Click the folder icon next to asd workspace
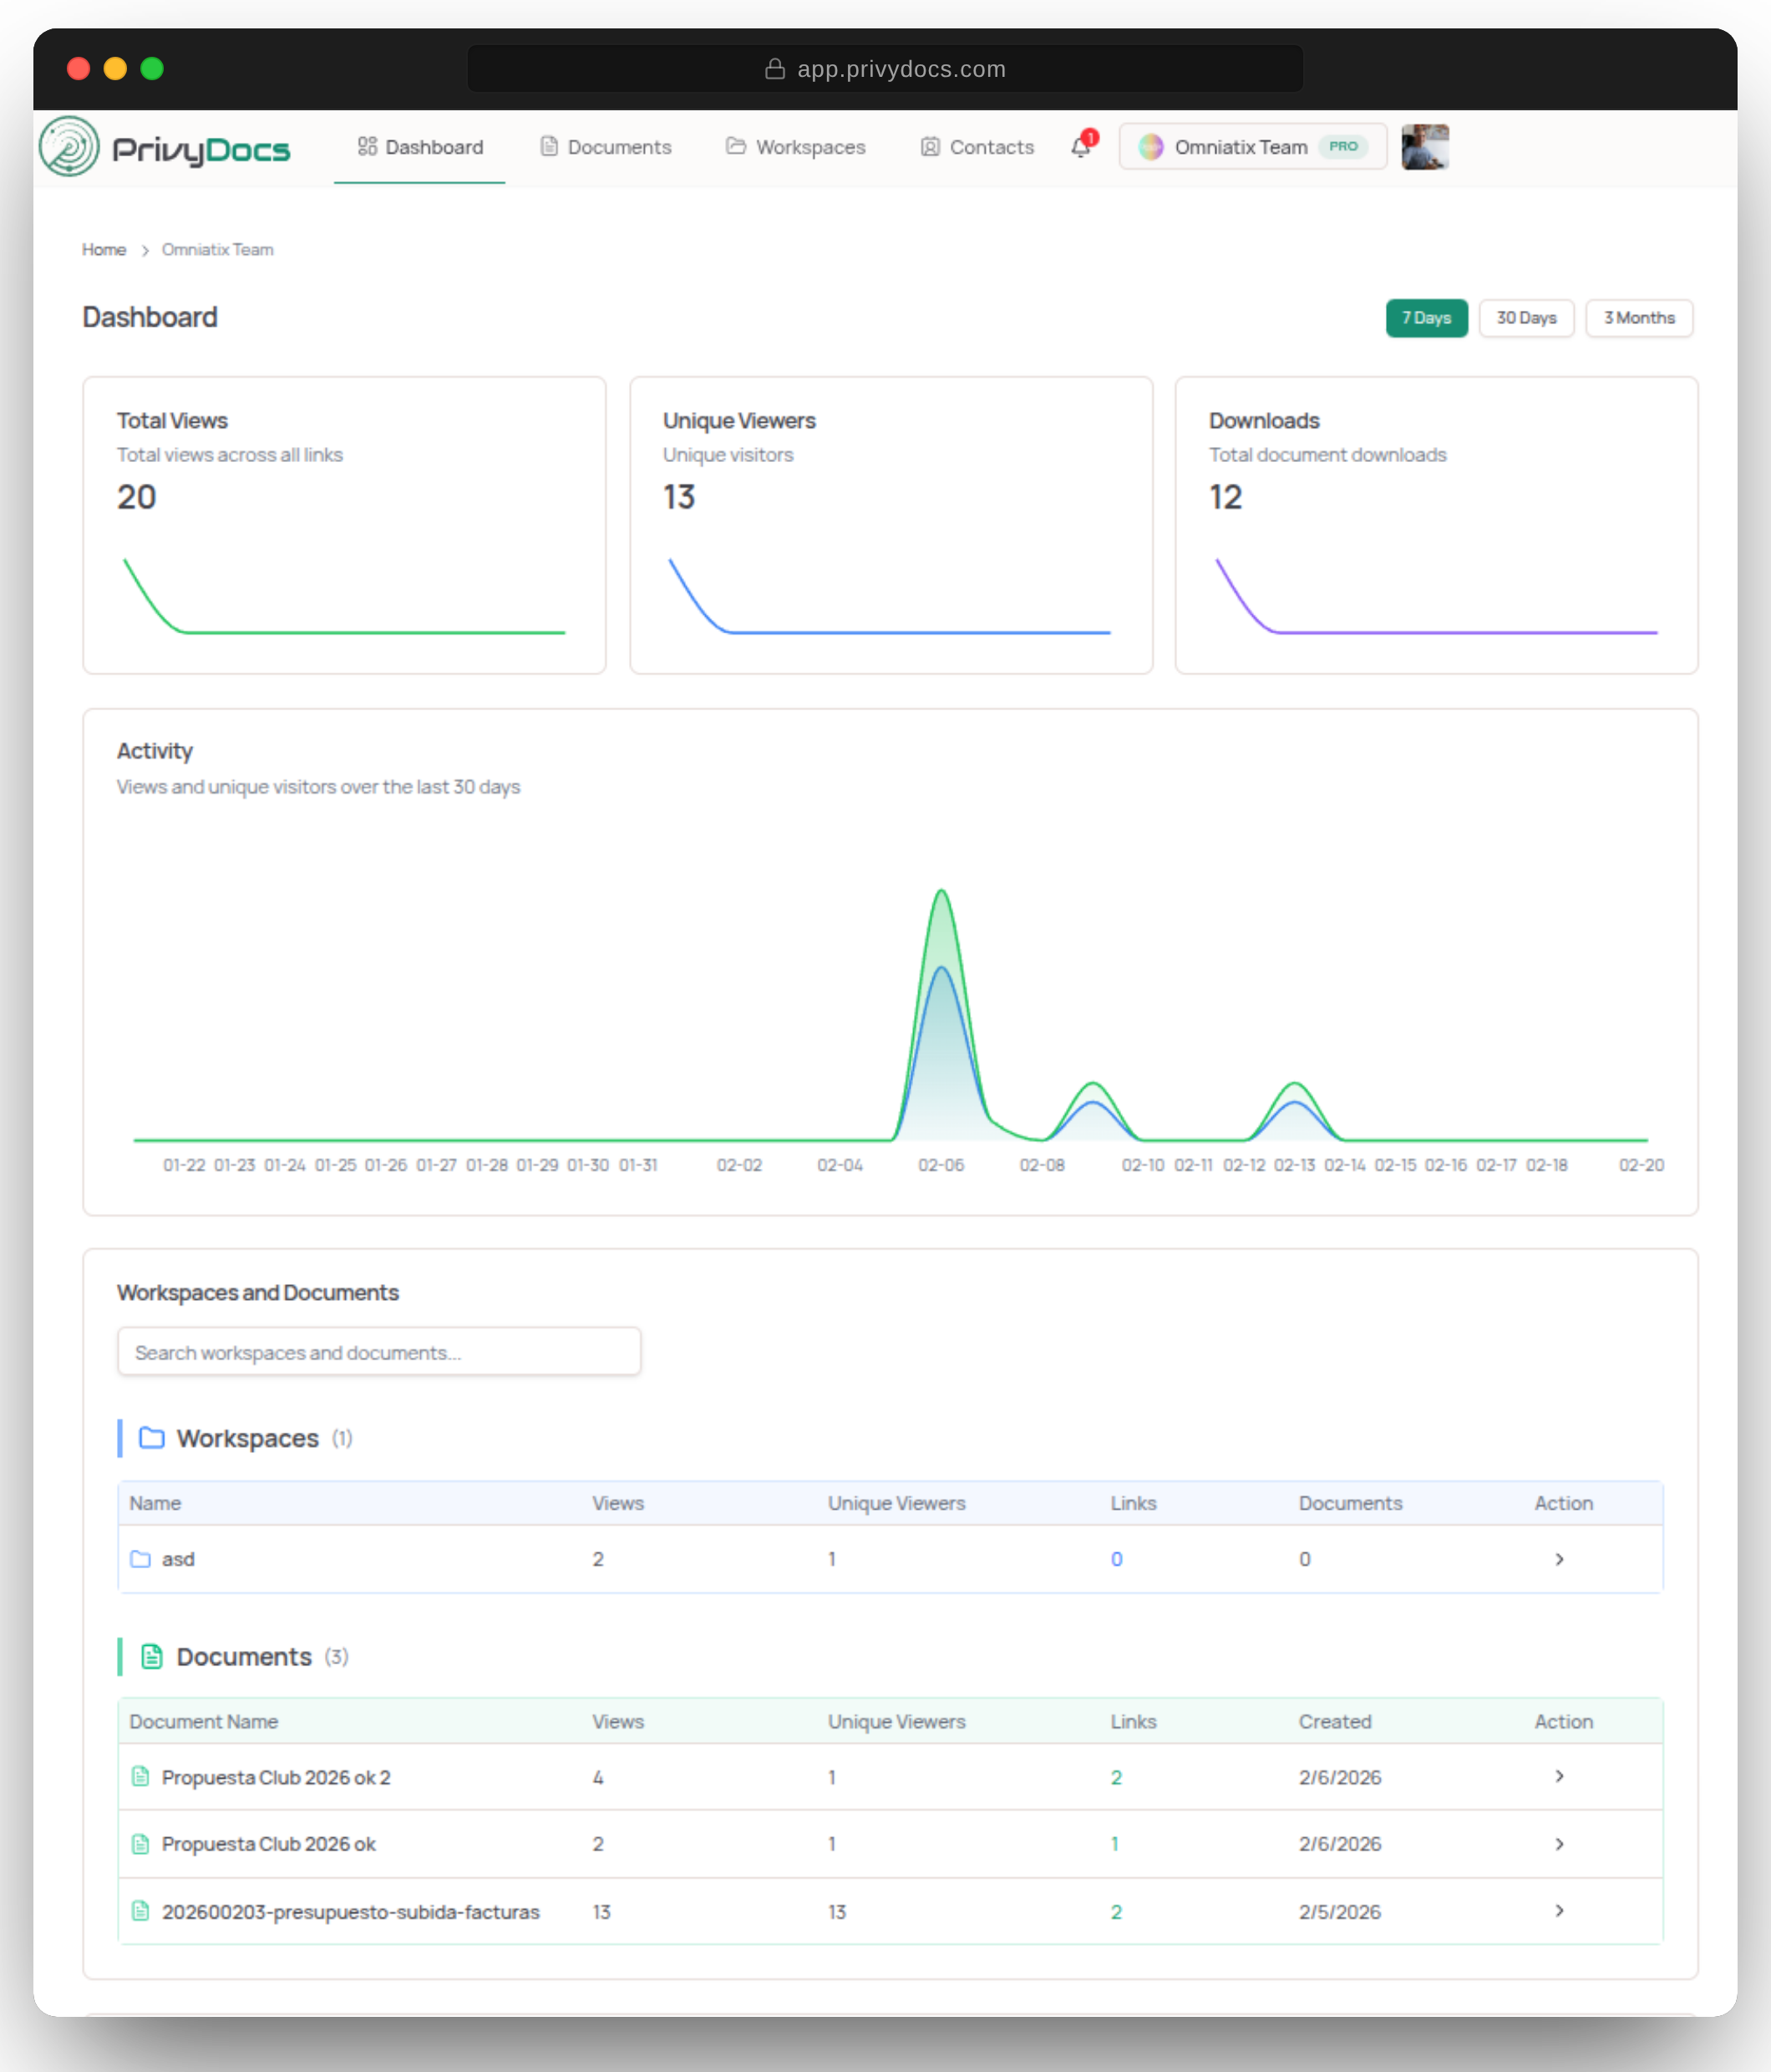 tap(140, 1558)
